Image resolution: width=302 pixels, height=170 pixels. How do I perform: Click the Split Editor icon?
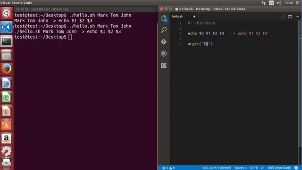[x=290, y=17]
